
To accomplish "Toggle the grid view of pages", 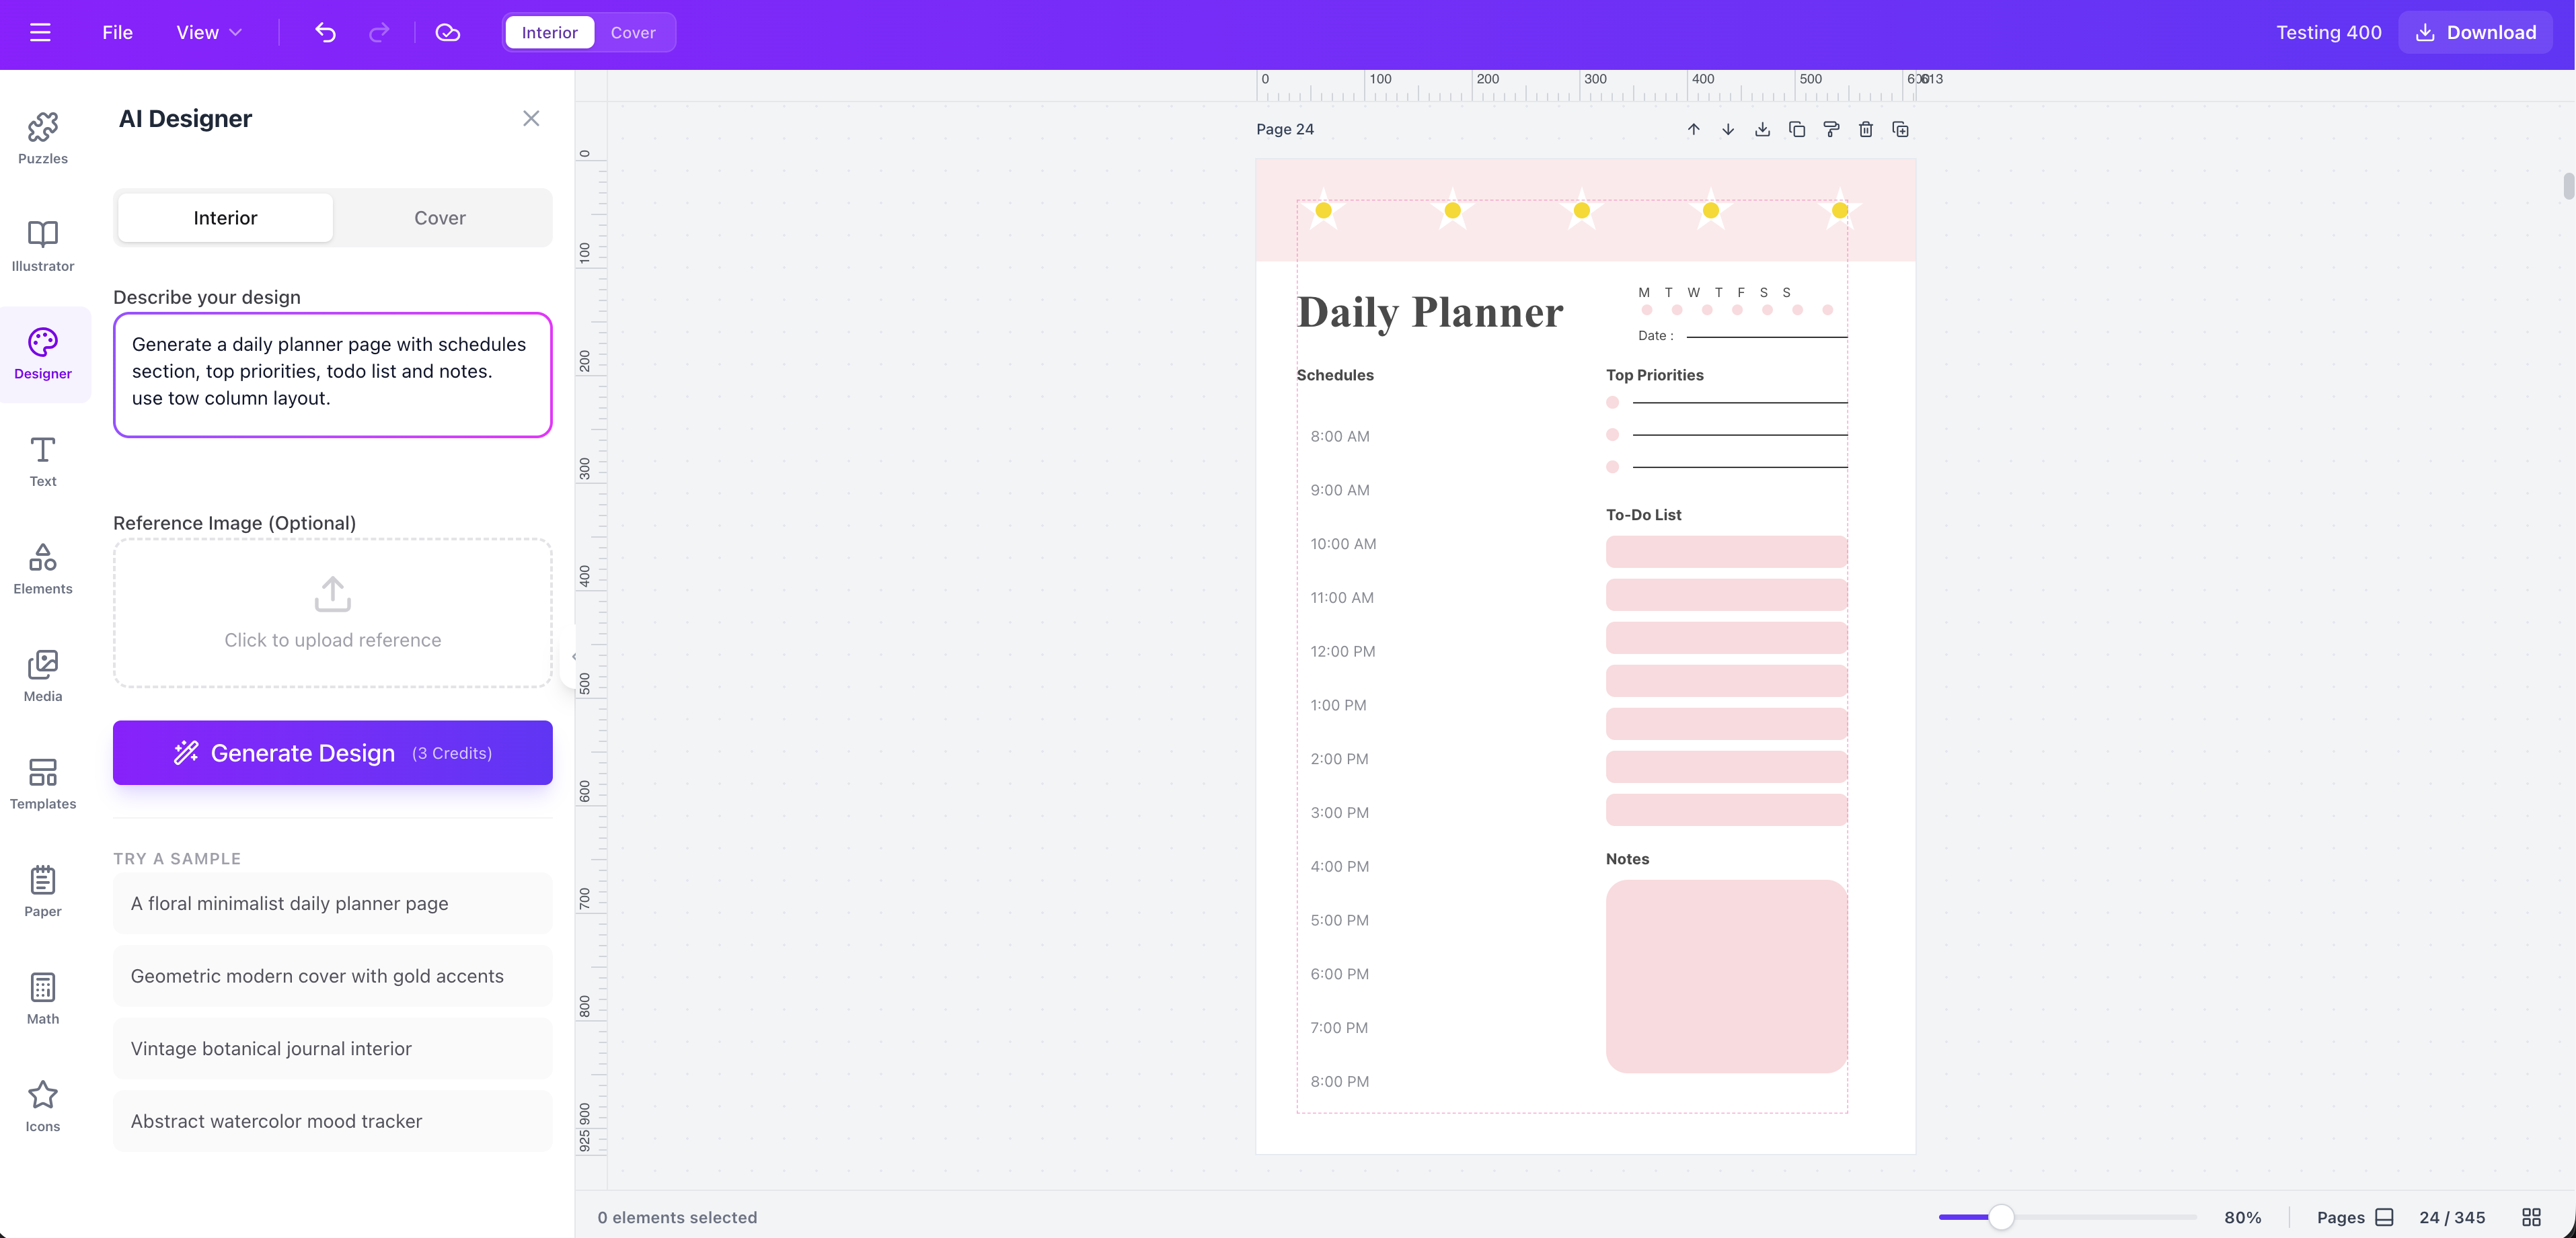I will tap(2532, 1217).
